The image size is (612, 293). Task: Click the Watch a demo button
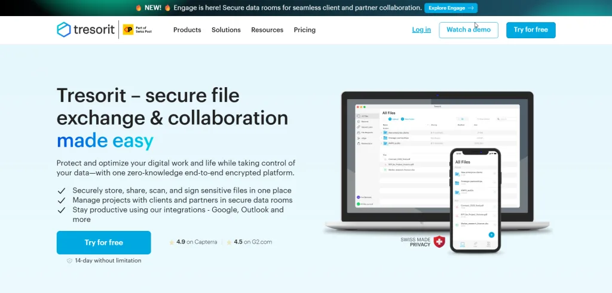469,30
